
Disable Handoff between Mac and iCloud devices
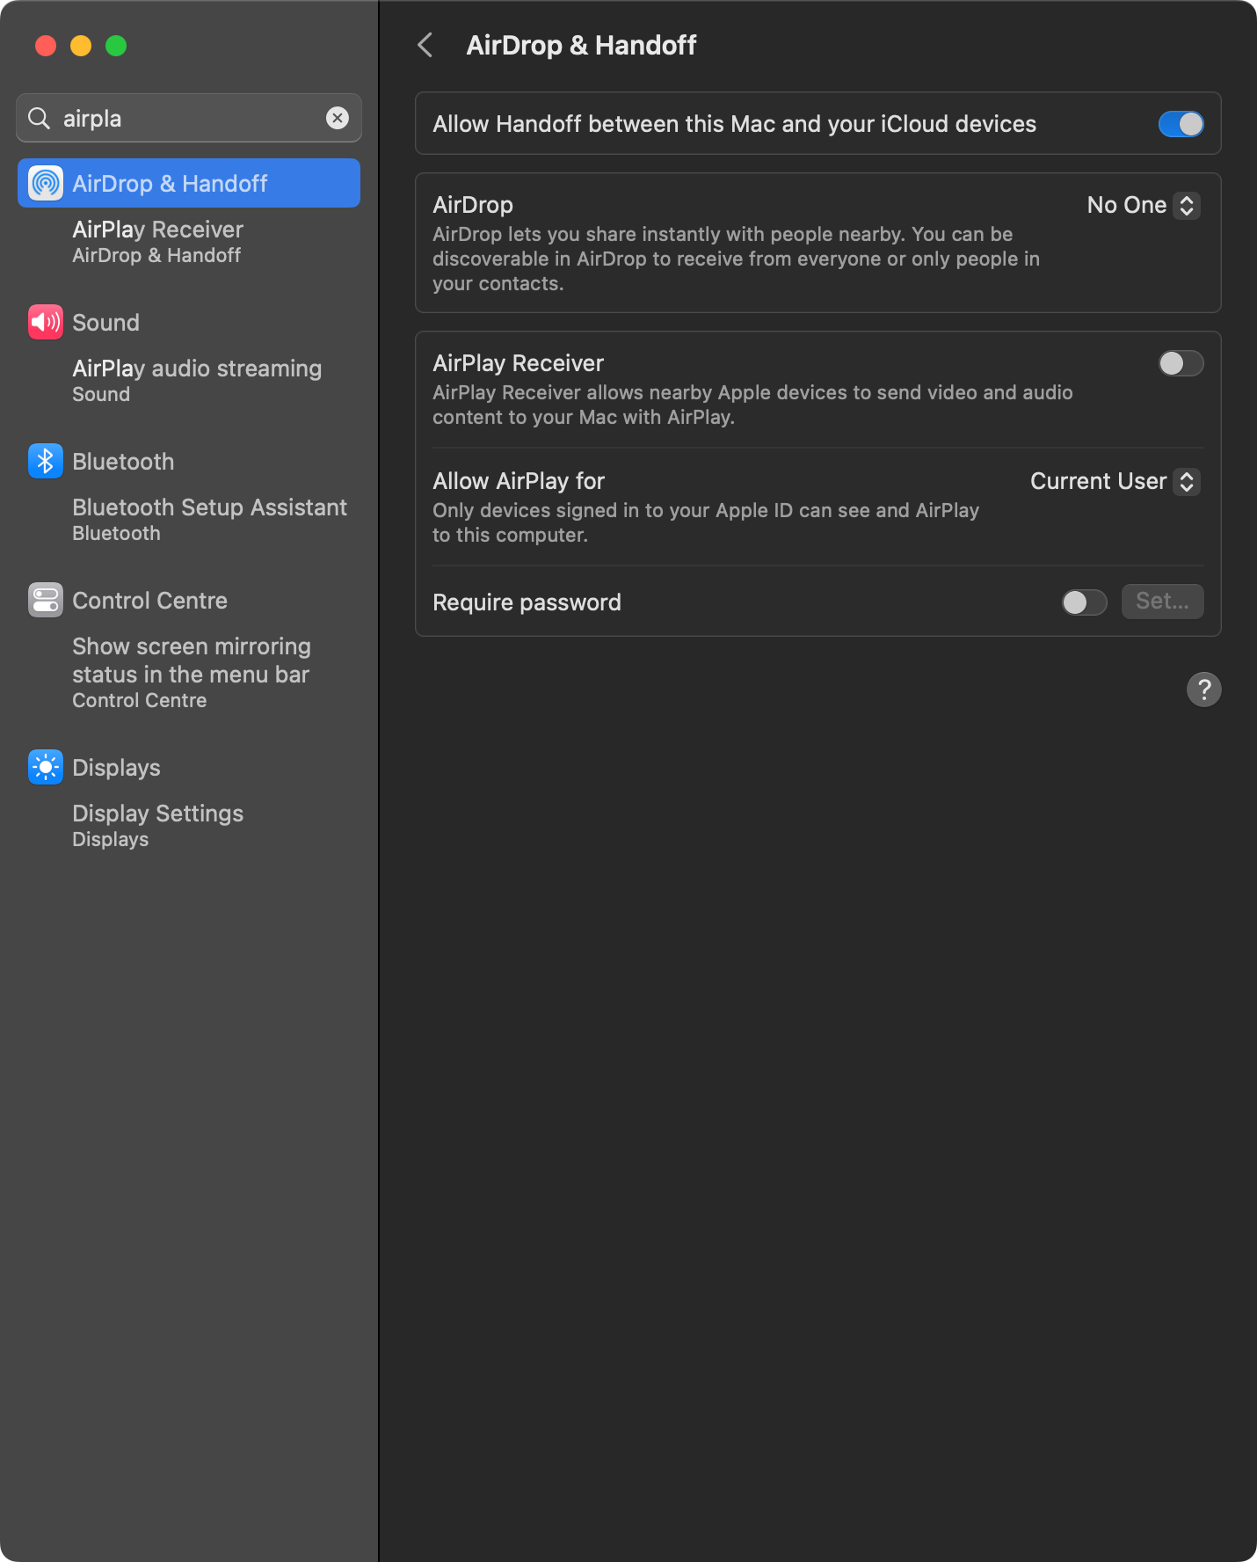(1181, 124)
